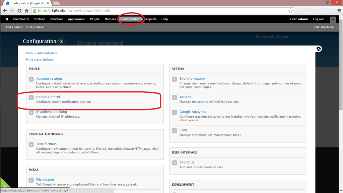Open File system settings
This screenshot has width=343, height=193.
pyautogui.click(x=45, y=180)
